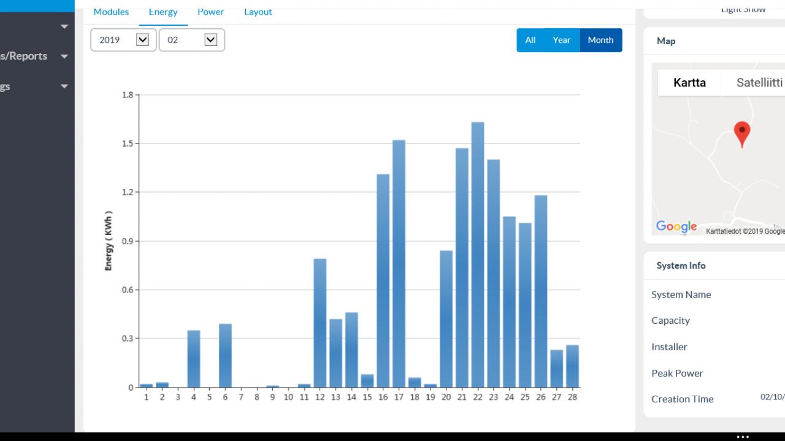Click the 'Energy ( KWh )' axis title
The height and width of the screenshot is (441, 785).
109,241
